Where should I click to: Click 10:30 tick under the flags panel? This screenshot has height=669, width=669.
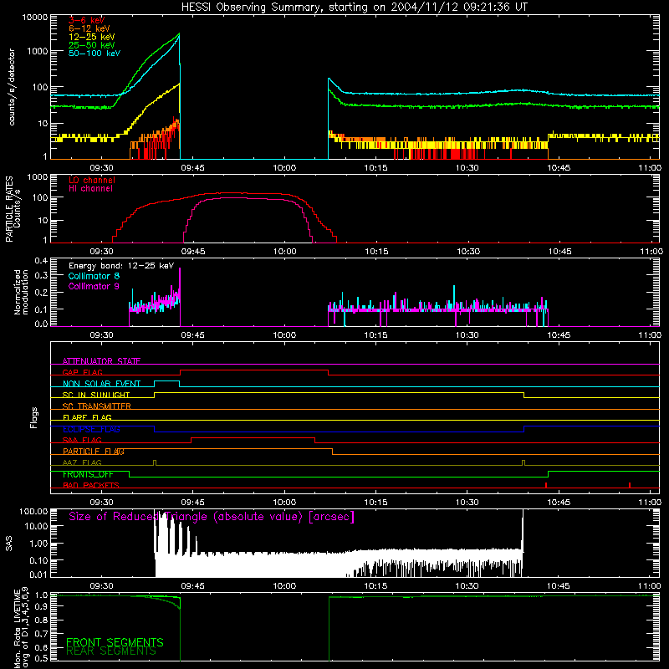point(467,503)
